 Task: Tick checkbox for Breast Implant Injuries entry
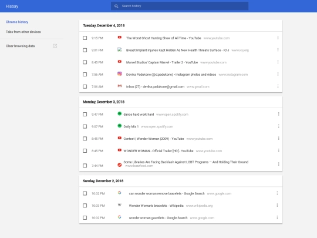85,50
